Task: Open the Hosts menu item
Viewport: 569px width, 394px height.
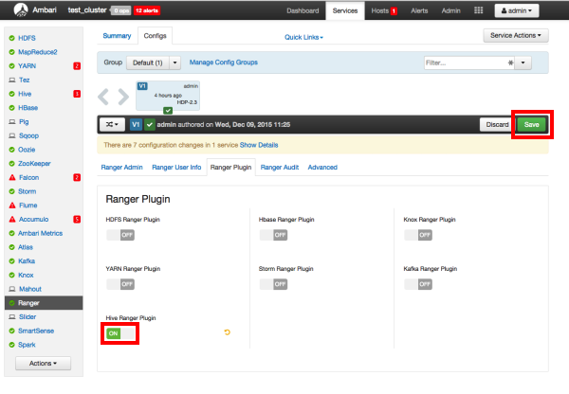Action: pyautogui.click(x=380, y=10)
